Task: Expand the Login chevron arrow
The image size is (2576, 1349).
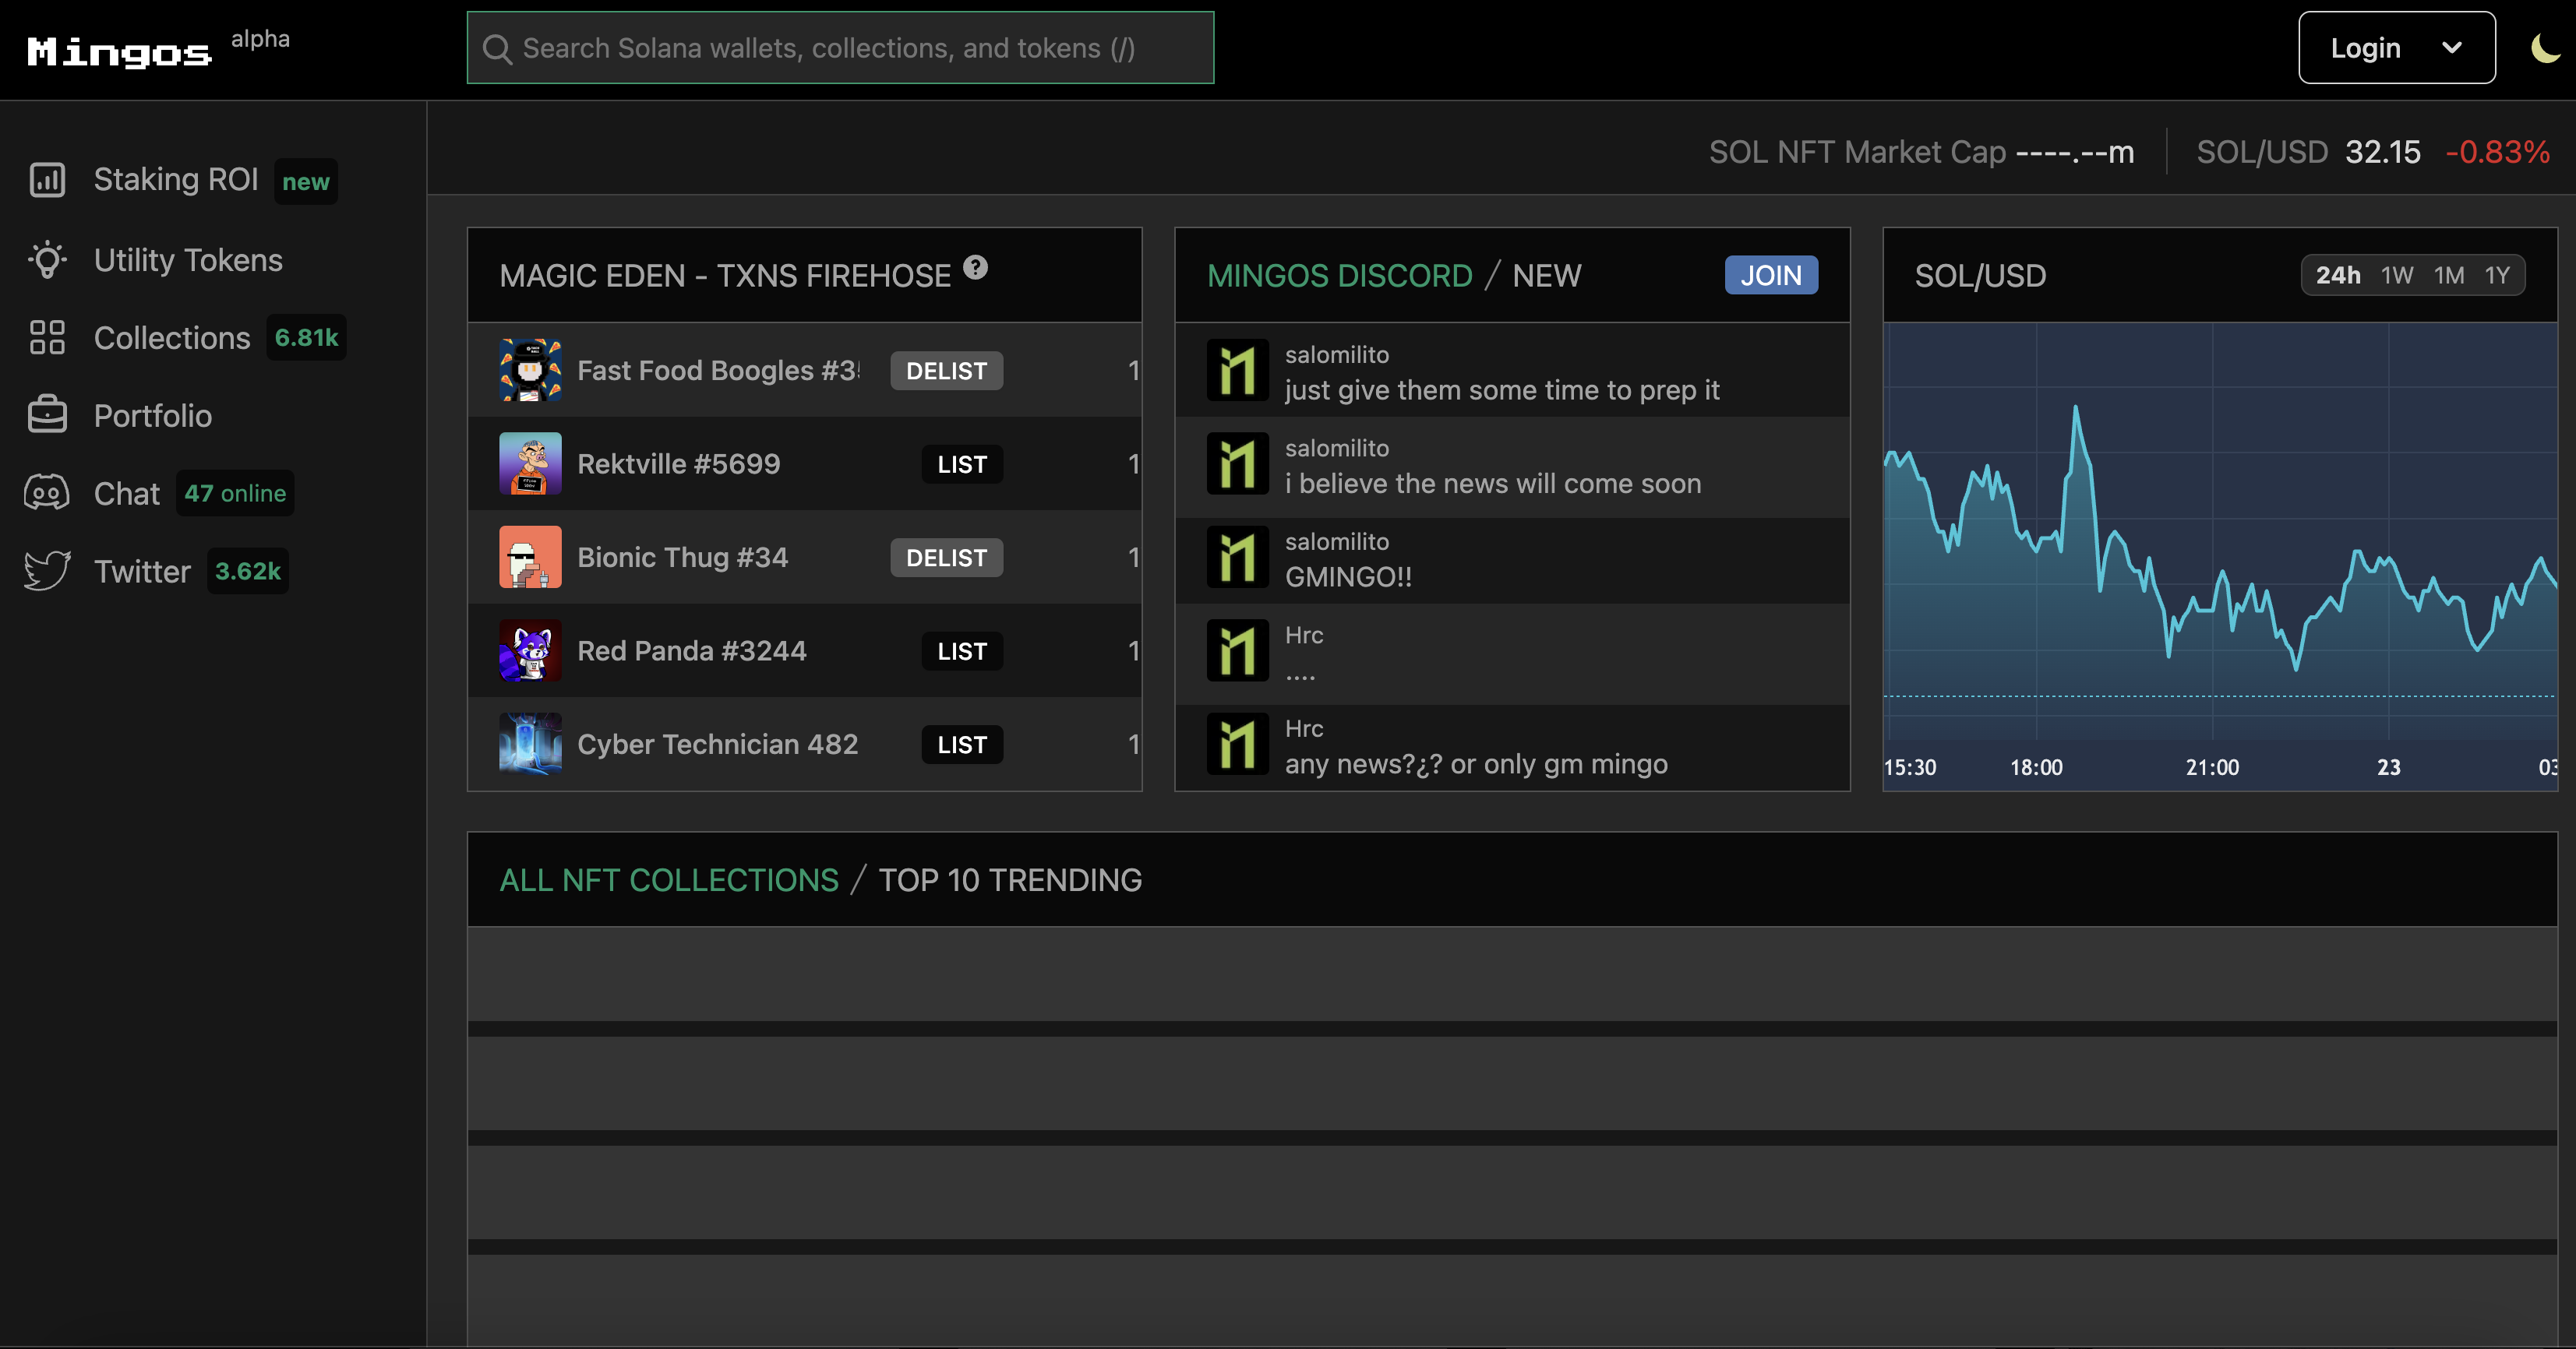Action: pos(2451,48)
